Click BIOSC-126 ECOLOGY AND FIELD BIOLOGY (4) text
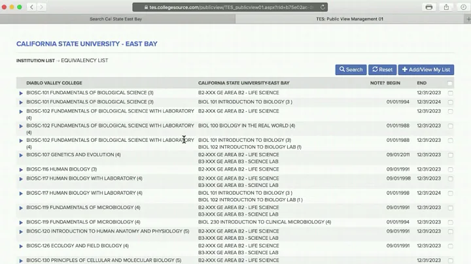The image size is (471, 264). click(x=77, y=246)
